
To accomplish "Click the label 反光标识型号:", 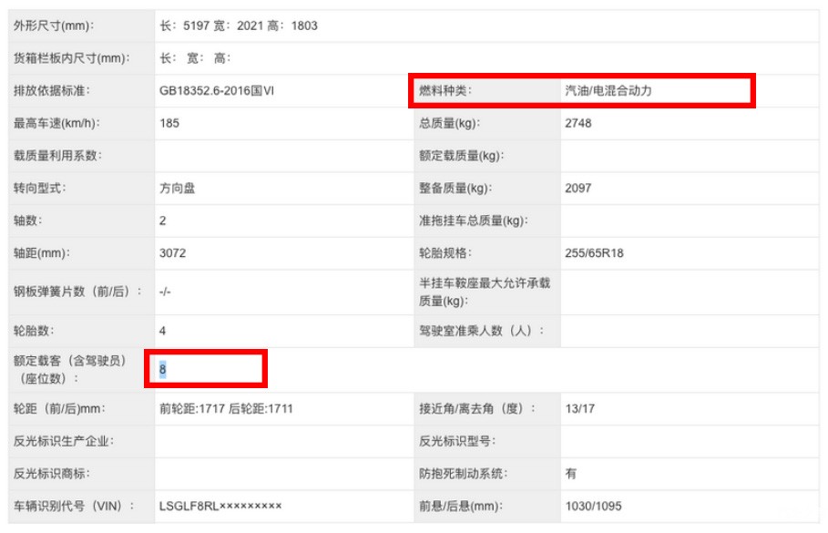I will 457,442.
